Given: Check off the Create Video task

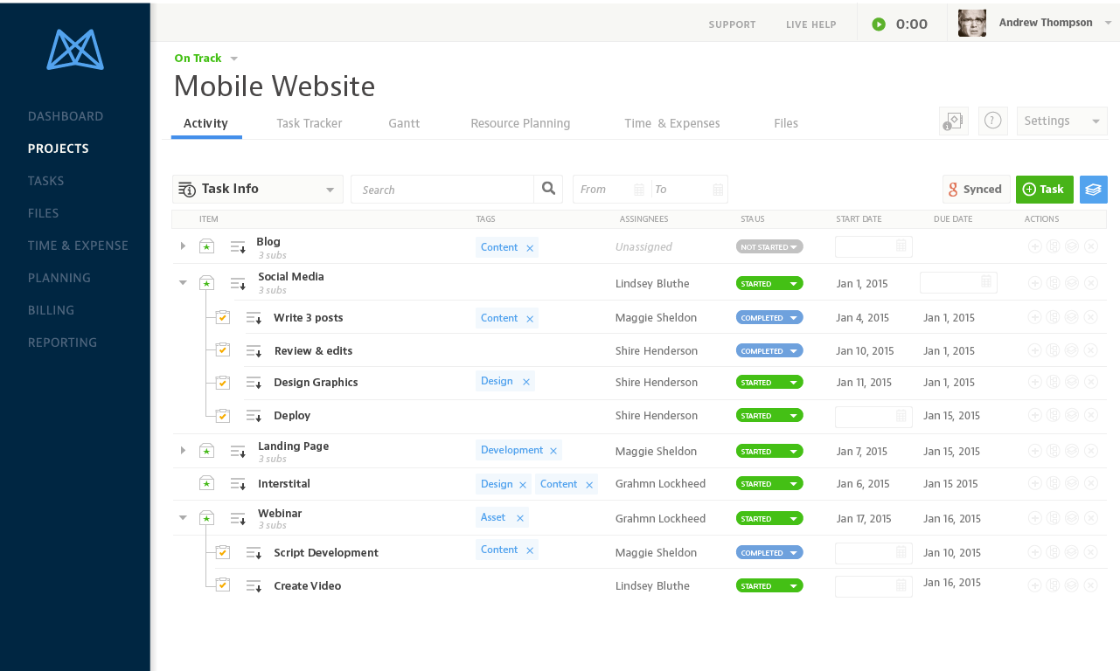Looking at the screenshot, I should (223, 585).
